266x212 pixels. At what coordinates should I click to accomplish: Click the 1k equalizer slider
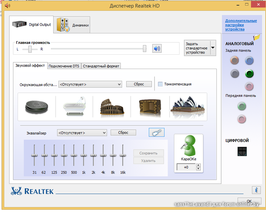pos(83,155)
